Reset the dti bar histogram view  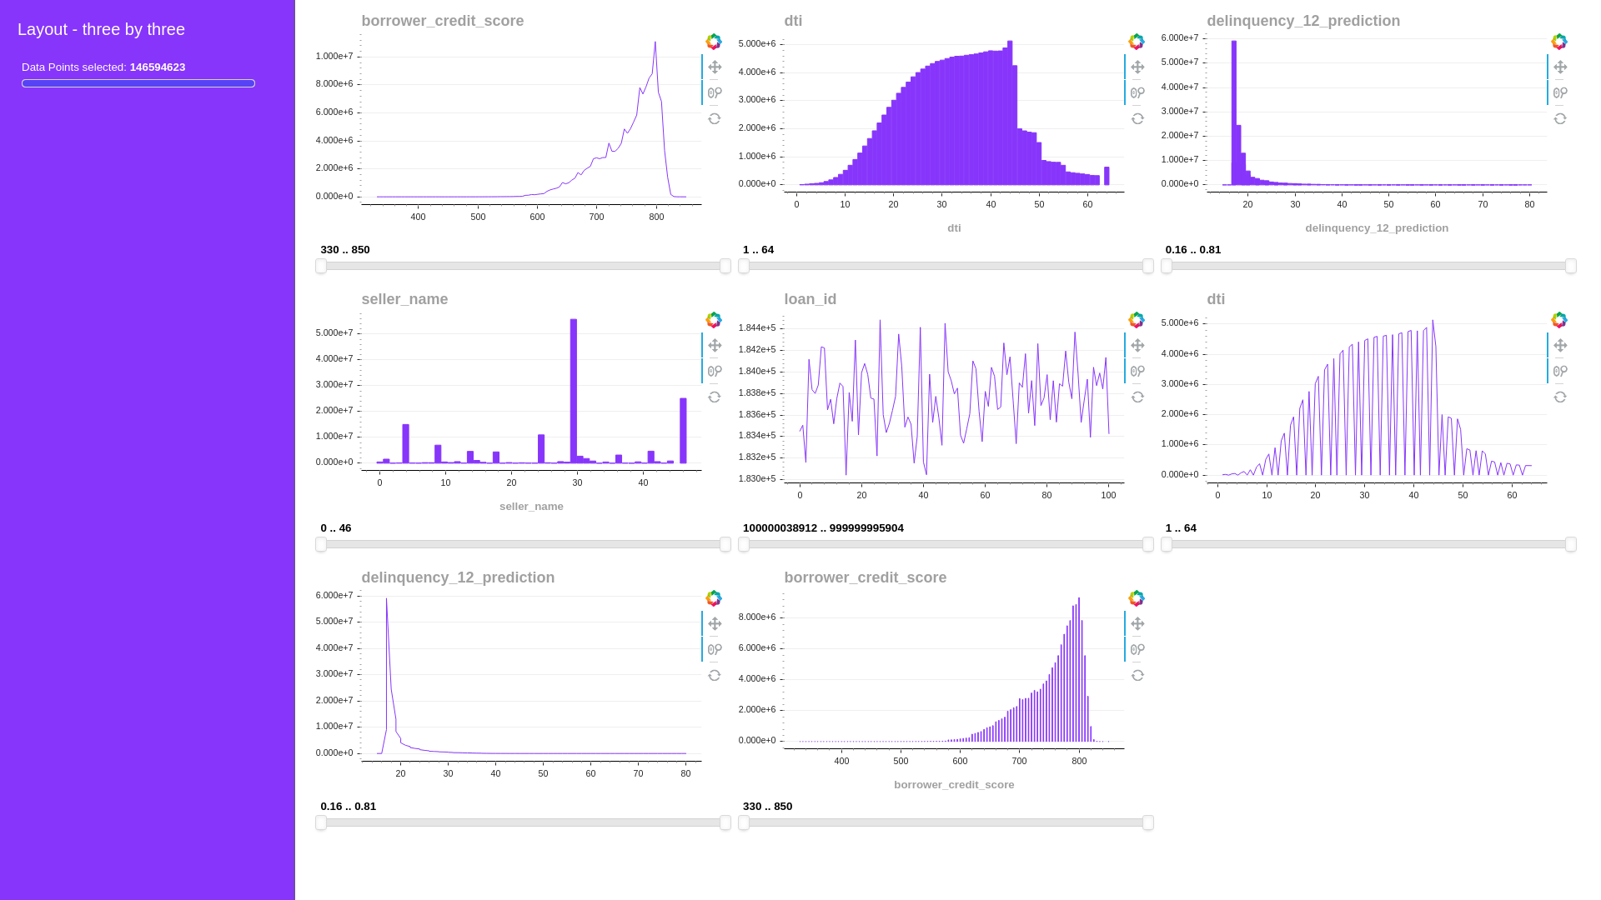[1137, 119]
